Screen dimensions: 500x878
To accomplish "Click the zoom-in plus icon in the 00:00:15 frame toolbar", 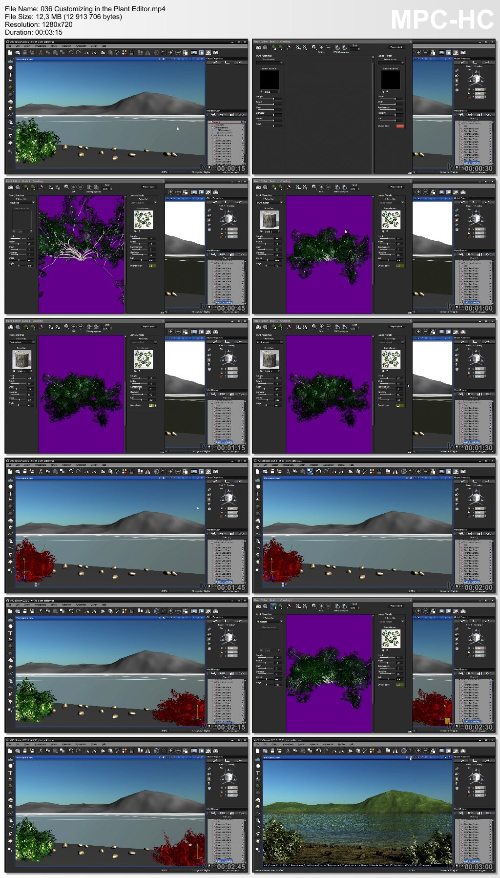I will click(170, 52).
